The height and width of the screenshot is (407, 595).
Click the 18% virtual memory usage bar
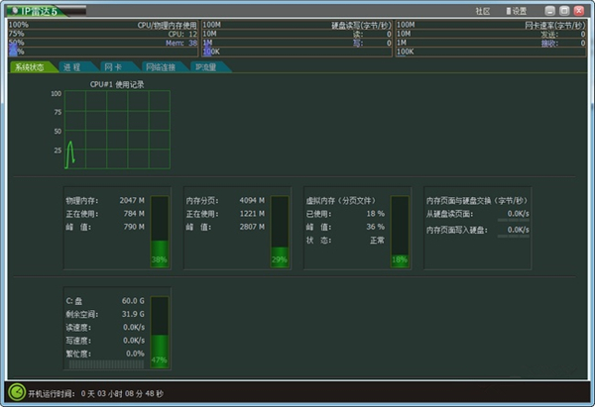(400, 232)
